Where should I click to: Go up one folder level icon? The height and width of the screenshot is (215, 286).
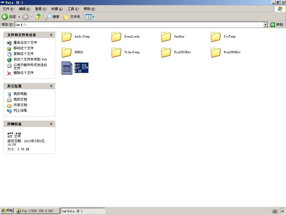(38, 17)
